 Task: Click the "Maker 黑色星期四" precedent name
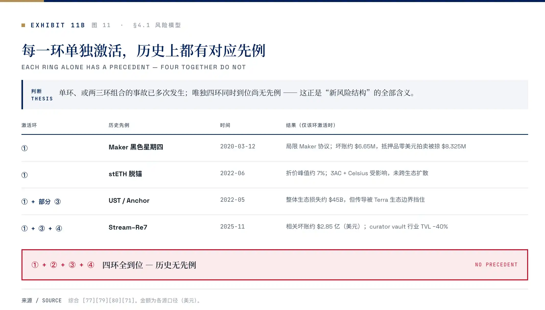[x=136, y=147]
